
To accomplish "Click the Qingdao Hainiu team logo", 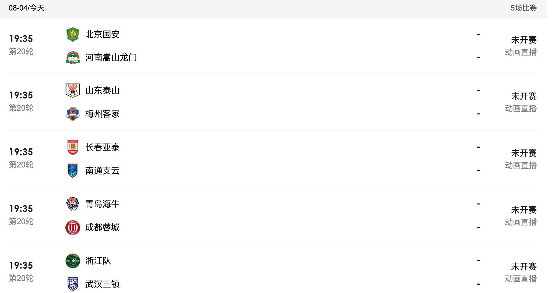I will pyautogui.click(x=73, y=204).
